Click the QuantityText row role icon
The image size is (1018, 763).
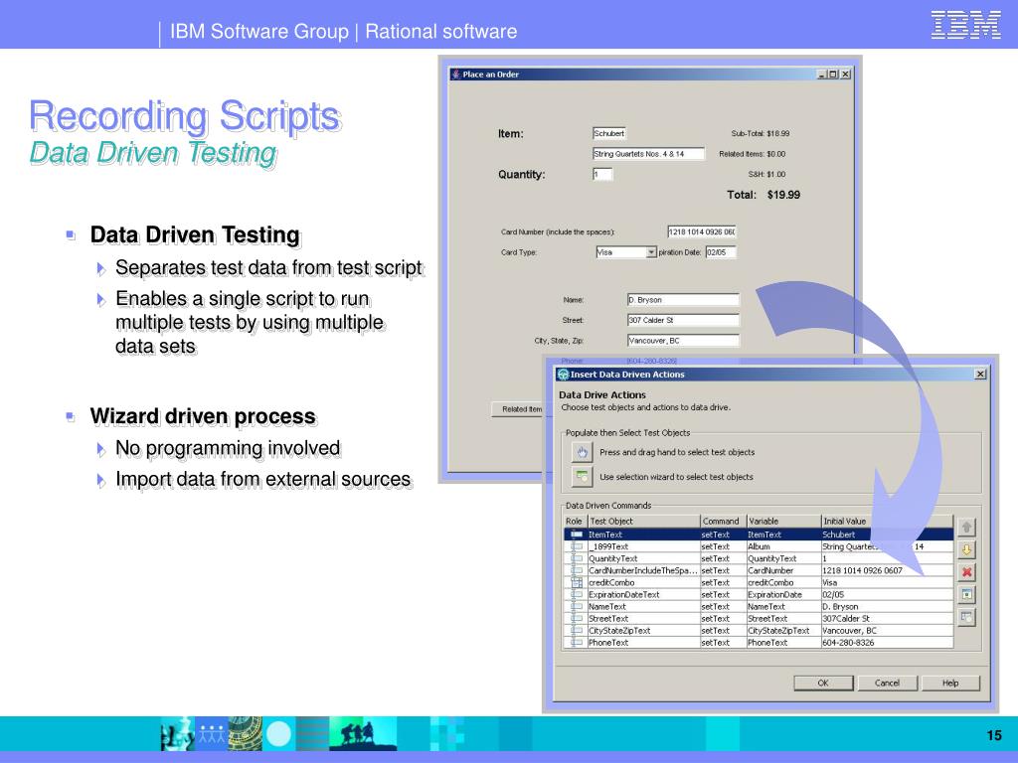pyautogui.click(x=576, y=558)
